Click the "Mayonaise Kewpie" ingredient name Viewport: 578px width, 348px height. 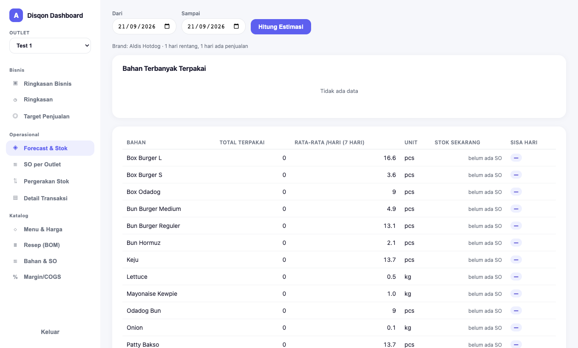[x=152, y=294]
